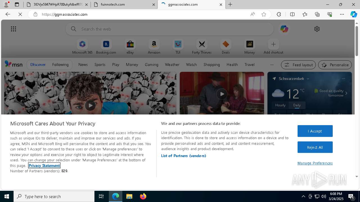
Task: Close the ggmassociates.com tab
Action: point(221,4)
